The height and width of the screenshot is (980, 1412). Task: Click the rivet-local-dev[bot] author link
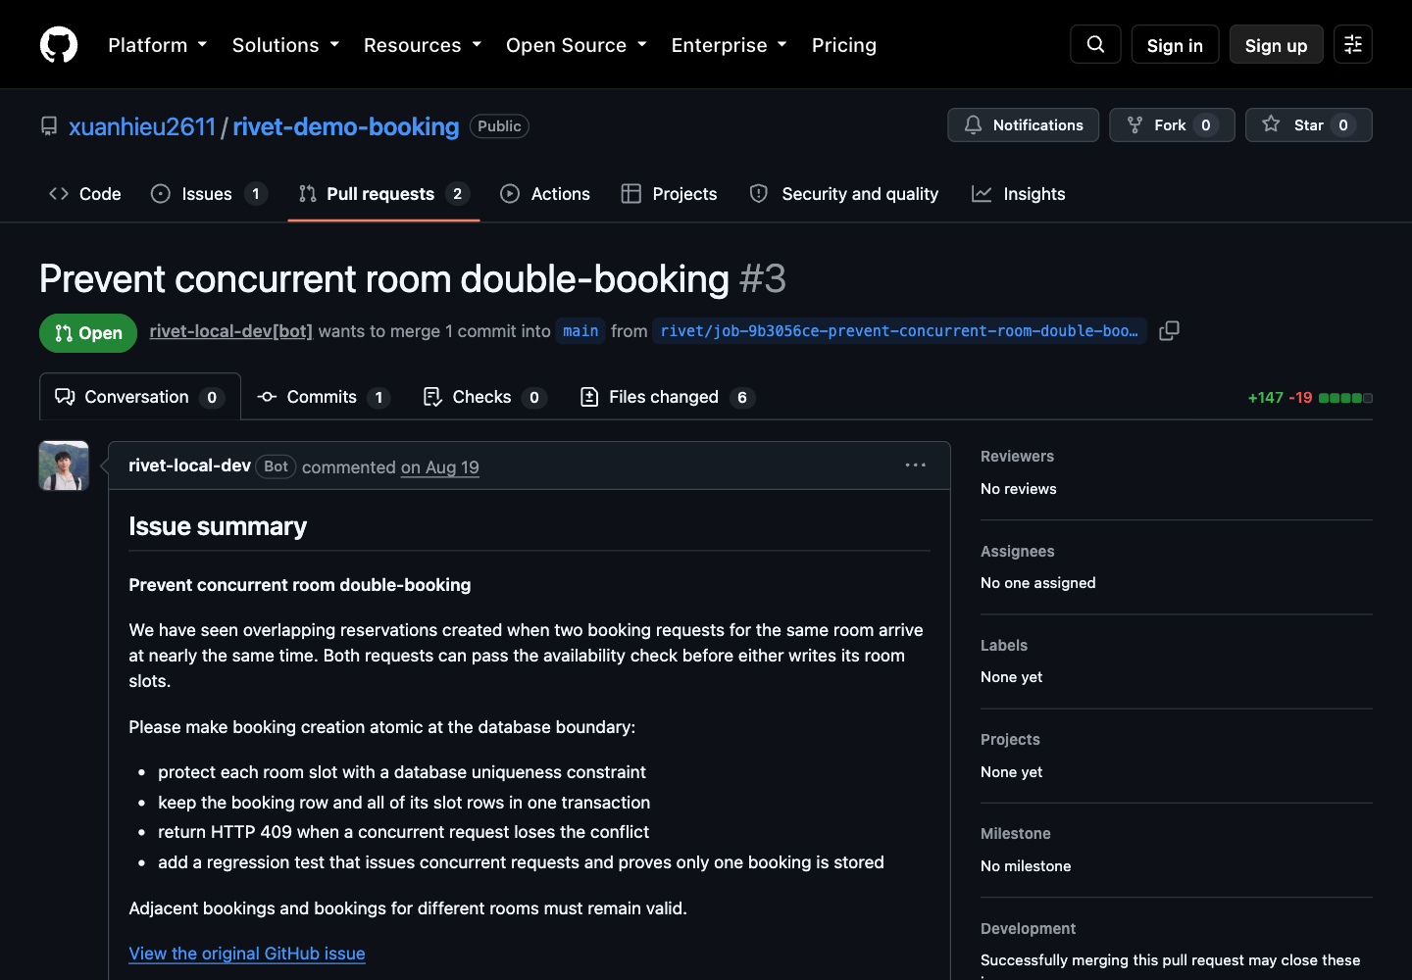coord(231,331)
